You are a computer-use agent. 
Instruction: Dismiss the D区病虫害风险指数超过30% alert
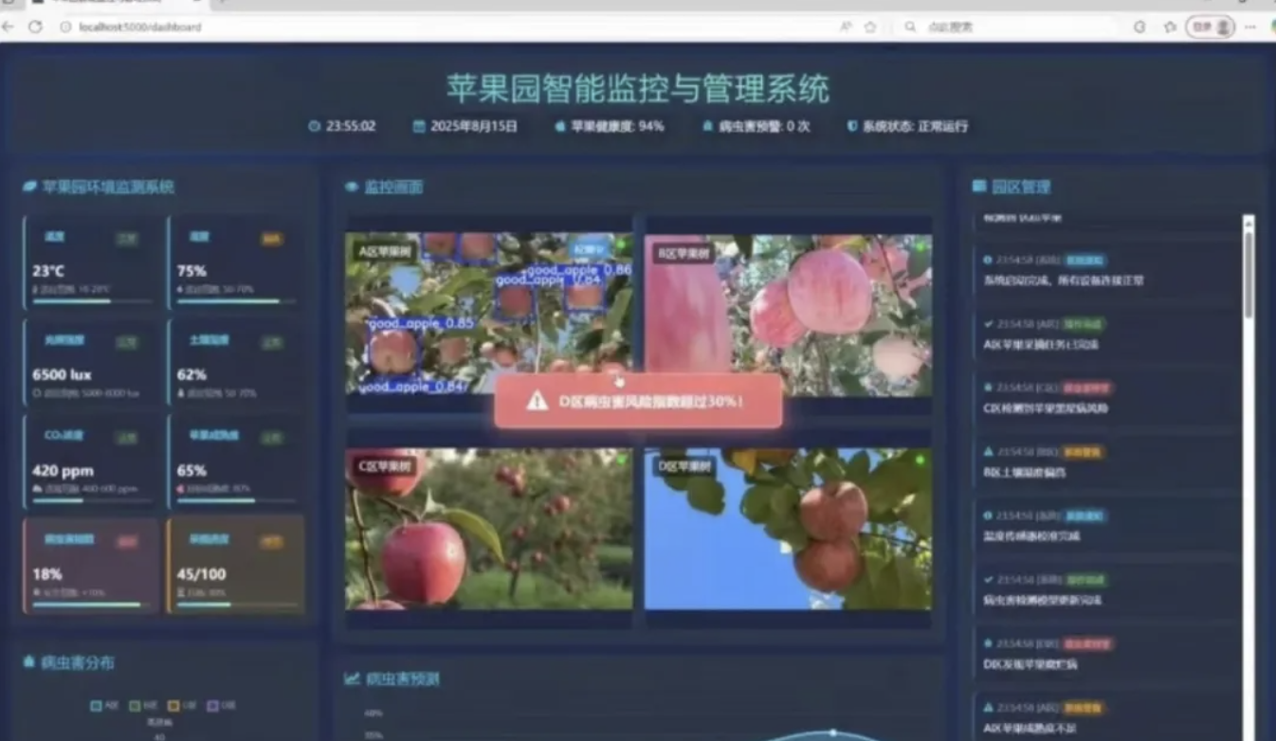(638, 401)
